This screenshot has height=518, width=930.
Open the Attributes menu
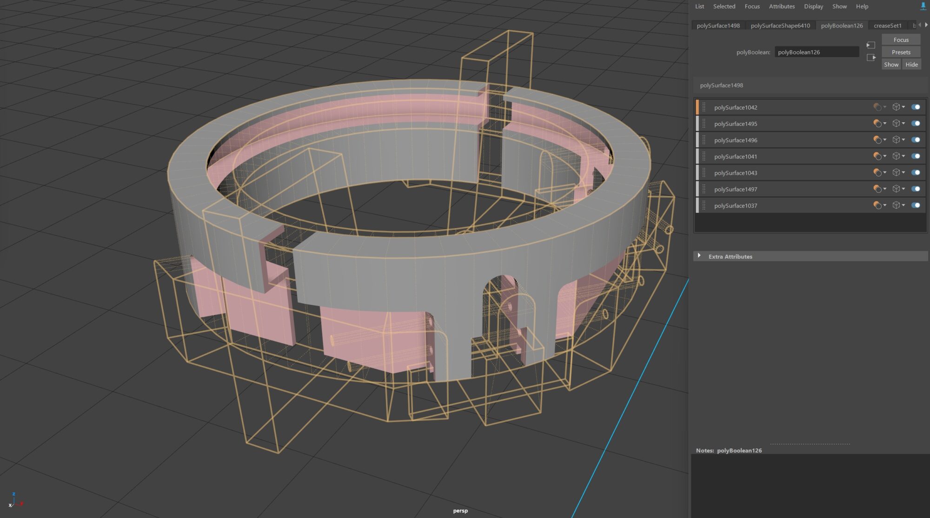pyautogui.click(x=781, y=7)
